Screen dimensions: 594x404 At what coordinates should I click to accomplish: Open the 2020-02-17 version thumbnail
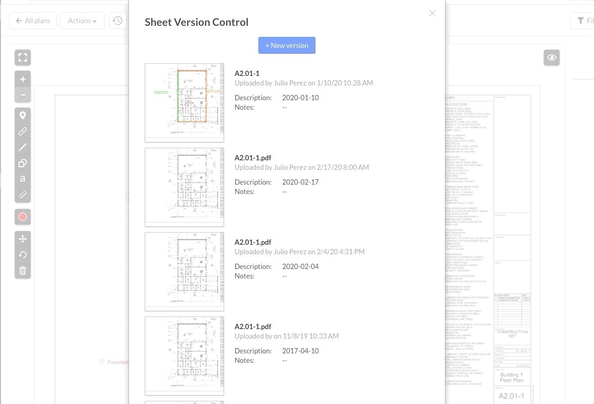[x=184, y=187]
